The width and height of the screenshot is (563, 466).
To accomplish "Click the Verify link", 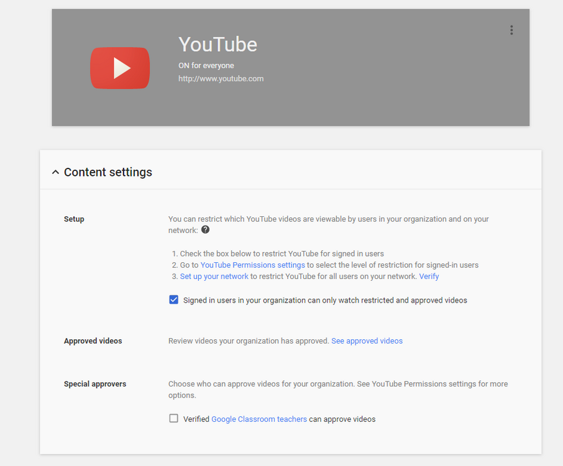I will click(429, 276).
